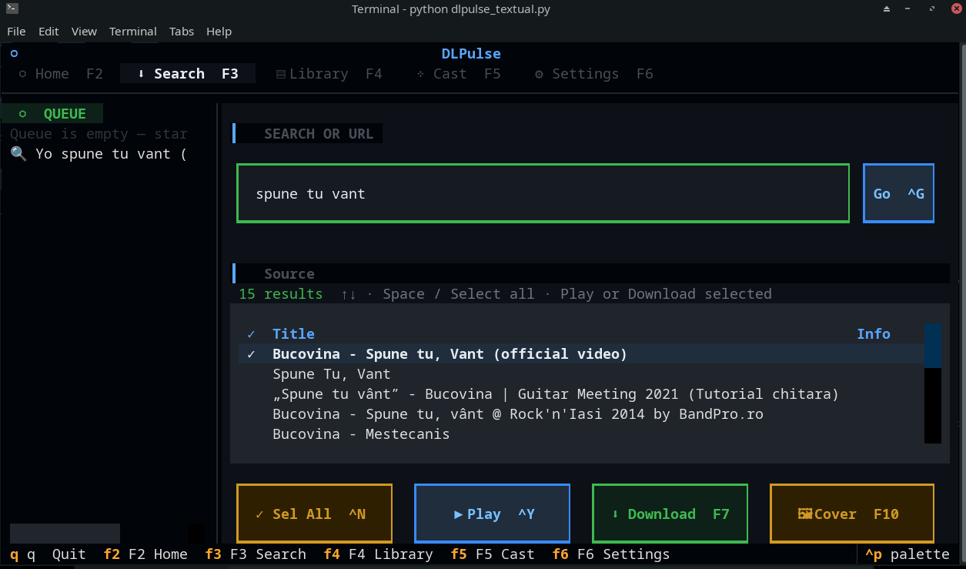
Task: Click the terminal icon in the title bar
Action: [12, 9]
